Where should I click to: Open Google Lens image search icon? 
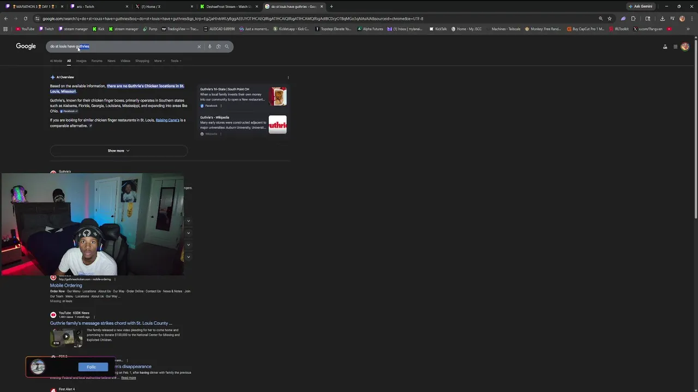tap(218, 47)
